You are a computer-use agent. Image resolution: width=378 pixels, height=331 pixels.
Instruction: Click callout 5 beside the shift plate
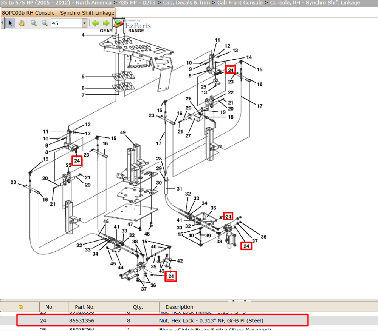point(83,77)
